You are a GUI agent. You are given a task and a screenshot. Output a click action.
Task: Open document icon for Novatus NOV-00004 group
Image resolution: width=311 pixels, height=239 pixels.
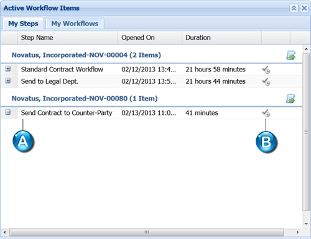tap(291, 55)
